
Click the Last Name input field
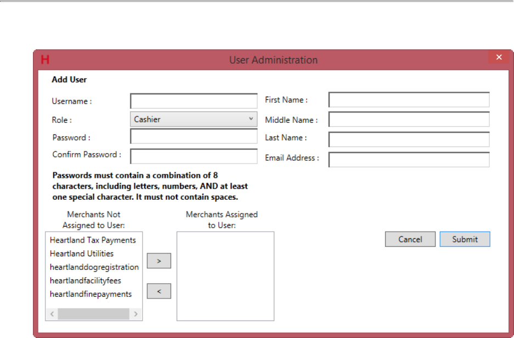pyautogui.click(x=409, y=139)
